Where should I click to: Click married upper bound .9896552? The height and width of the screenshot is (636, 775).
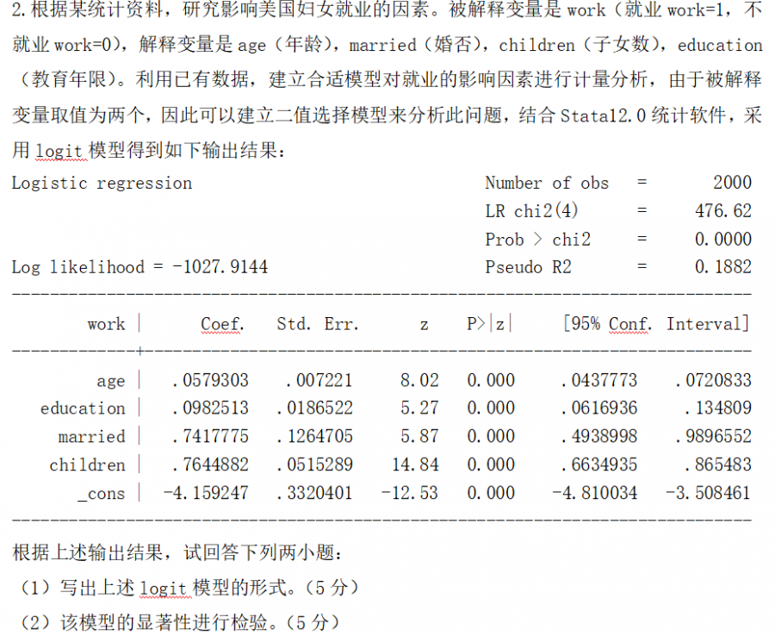click(x=713, y=436)
